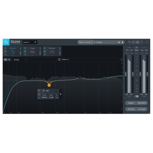This screenshot has width=153, height=153.
Task: Open the Undo History icon
Action: [x=133, y=42]
